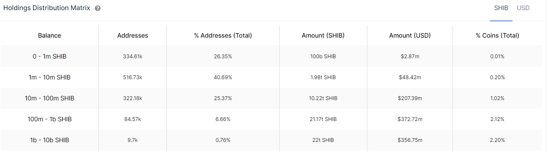This screenshot has width=547, height=152.
Task: Click the Balance column header
Action: pos(49,36)
